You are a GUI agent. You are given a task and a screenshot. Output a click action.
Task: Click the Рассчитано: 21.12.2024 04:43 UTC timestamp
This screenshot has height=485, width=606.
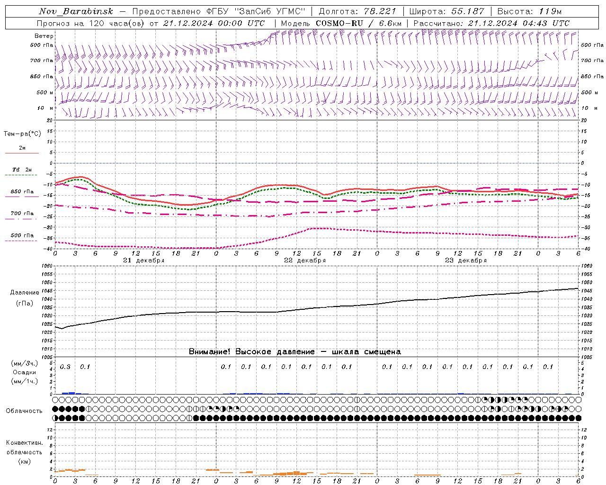tap(491, 23)
